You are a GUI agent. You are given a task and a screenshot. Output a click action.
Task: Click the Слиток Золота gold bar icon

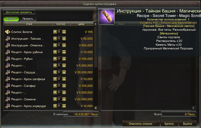(8, 32)
